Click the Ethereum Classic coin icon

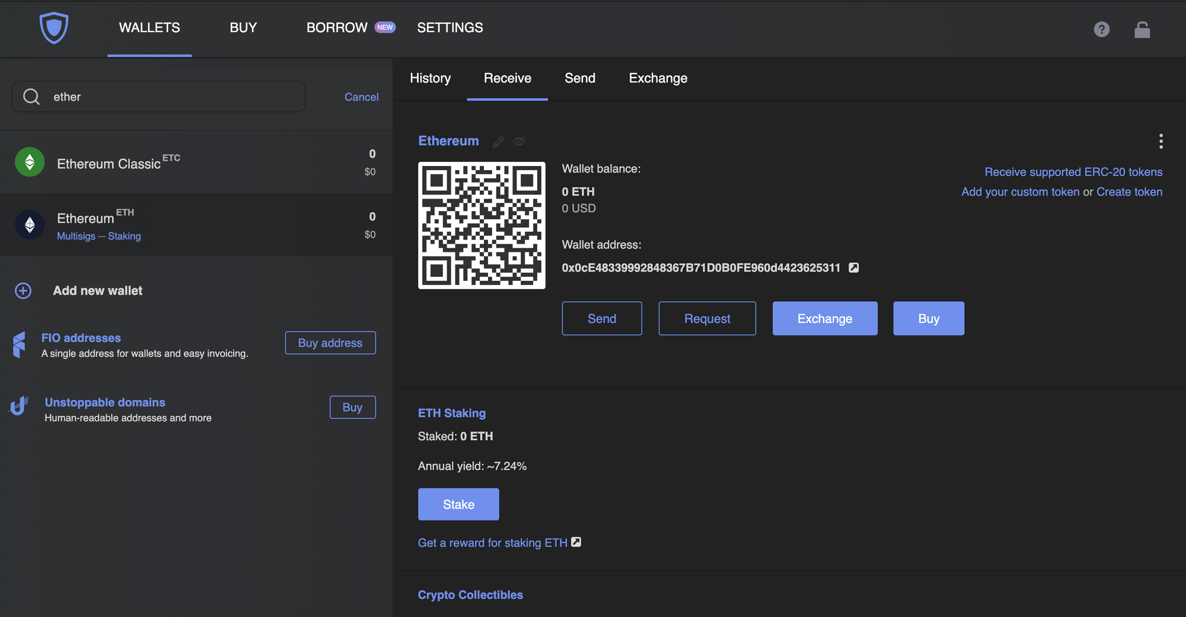point(30,162)
